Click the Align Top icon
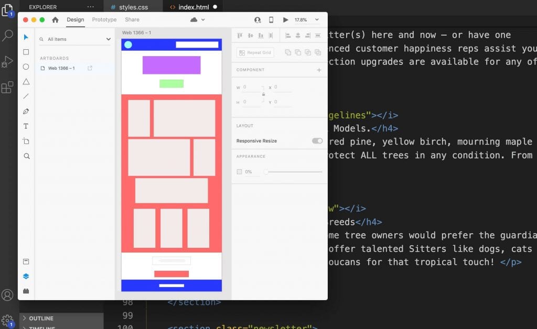 tap(240, 36)
